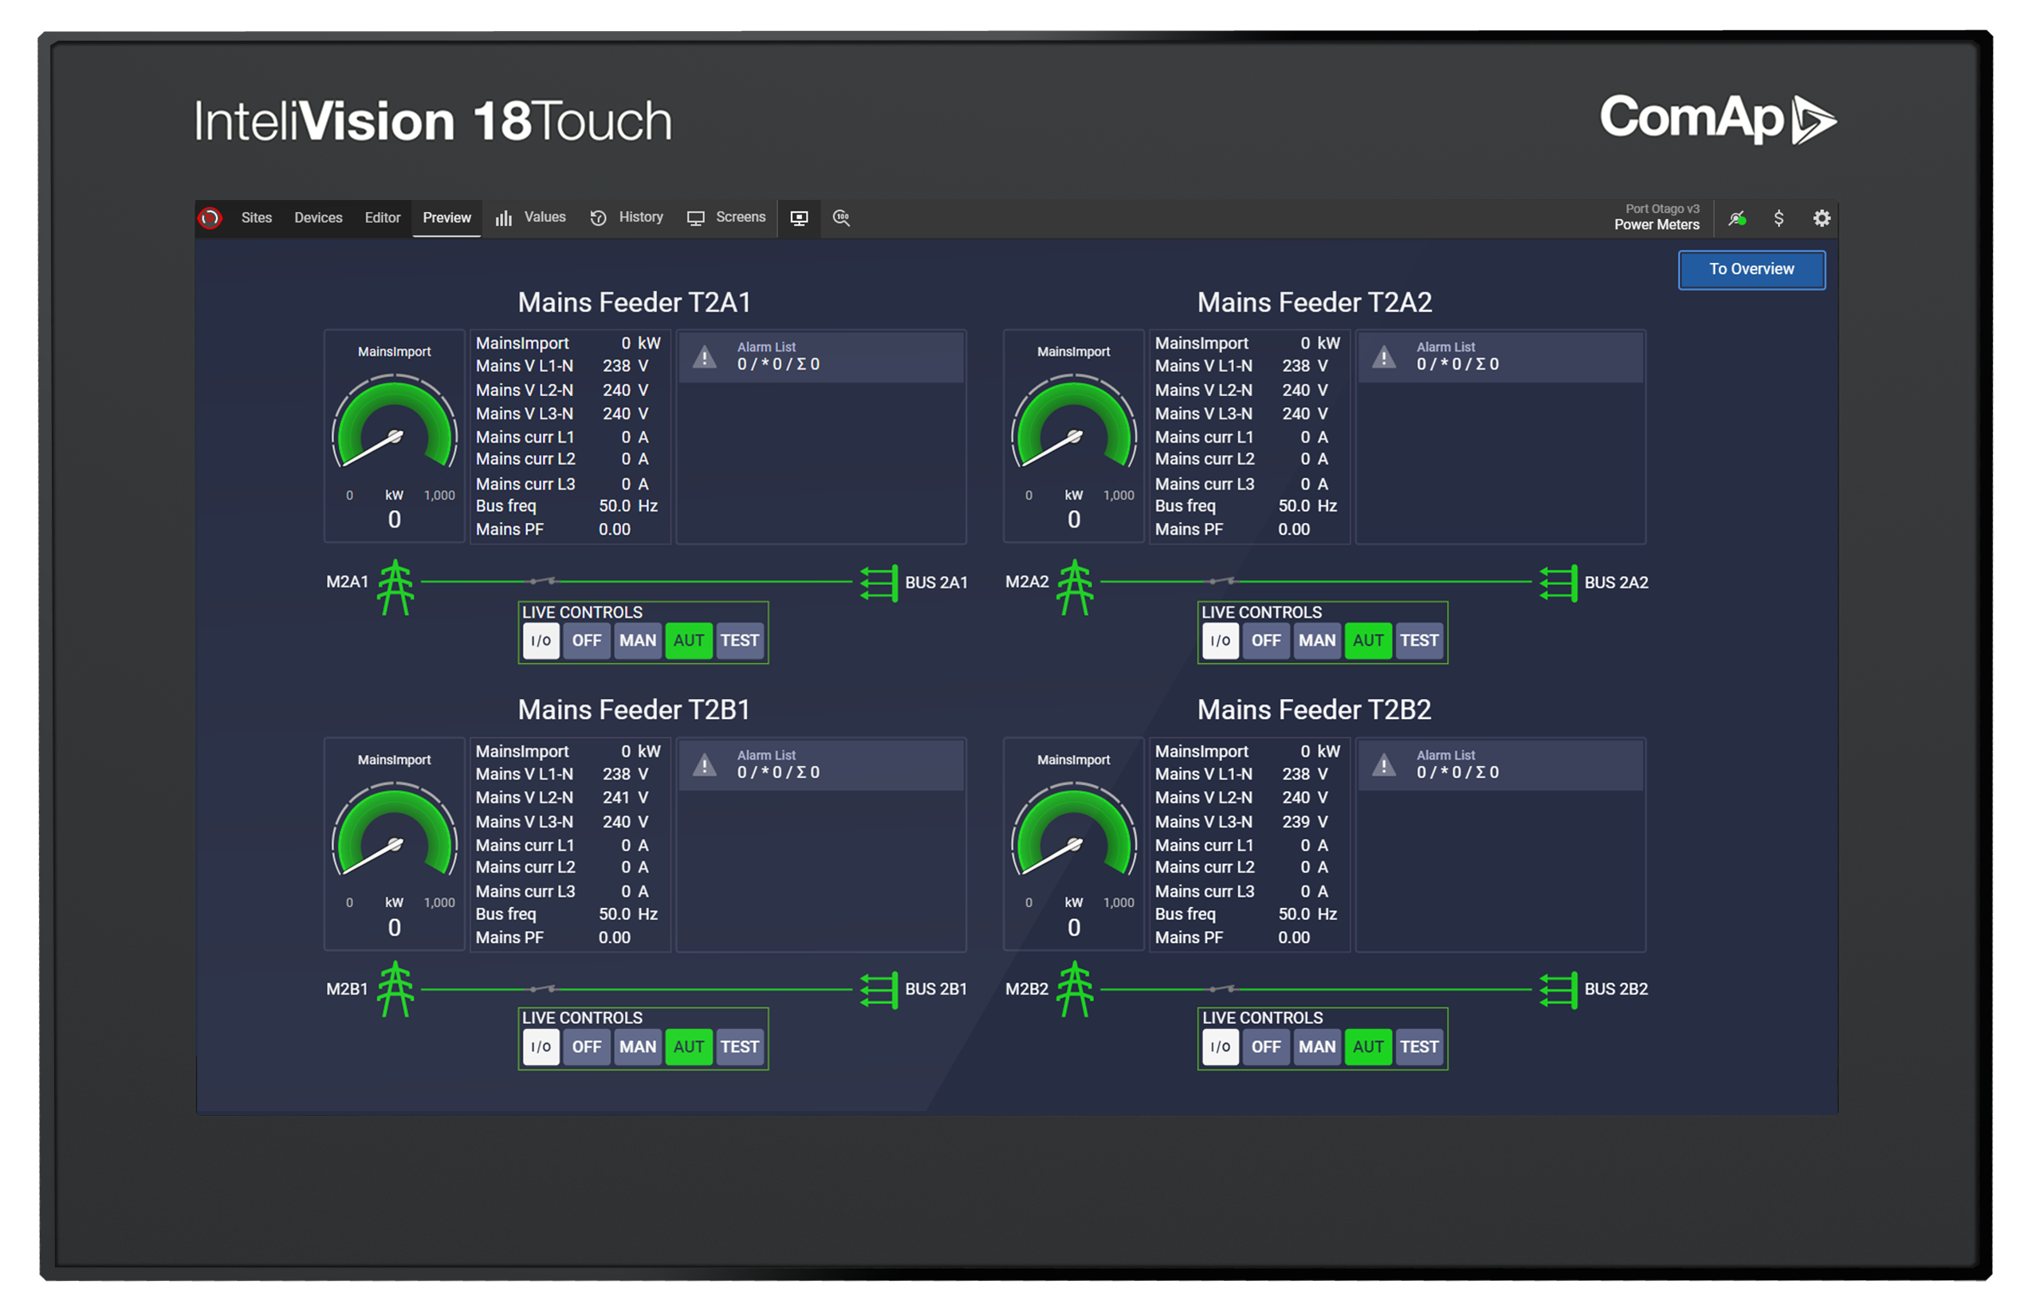Open T2B1 alarm list warning icon
The image size is (2029, 1316).
pyautogui.click(x=704, y=765)
